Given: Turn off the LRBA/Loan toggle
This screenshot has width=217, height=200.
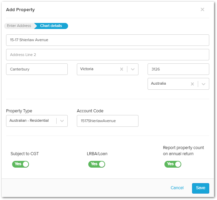Looking at the screenshot, I should pos(97,164).
